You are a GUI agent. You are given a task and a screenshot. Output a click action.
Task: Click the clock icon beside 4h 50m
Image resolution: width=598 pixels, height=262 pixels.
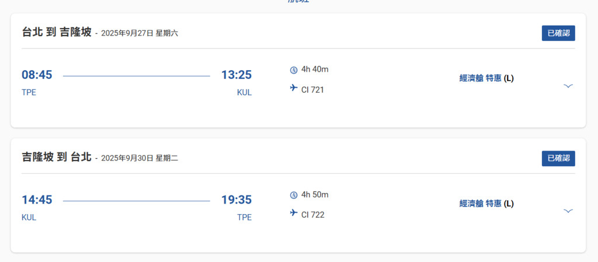pos(293,195)
